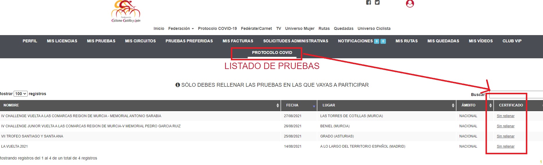543x165 pixels.
Task: Click the first notifications counter badge
Action: click(x=377, y=41)
